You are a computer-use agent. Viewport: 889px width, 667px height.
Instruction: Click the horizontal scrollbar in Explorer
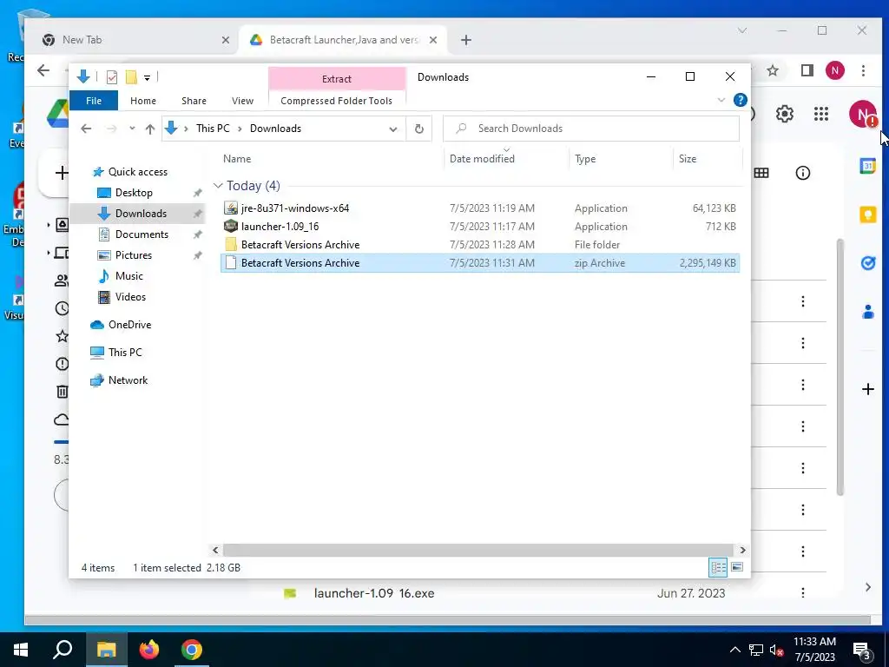coord(478,550)
